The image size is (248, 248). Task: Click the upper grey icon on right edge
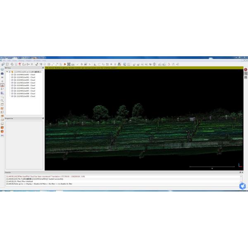pyautogui.click(x=246, y=74)
